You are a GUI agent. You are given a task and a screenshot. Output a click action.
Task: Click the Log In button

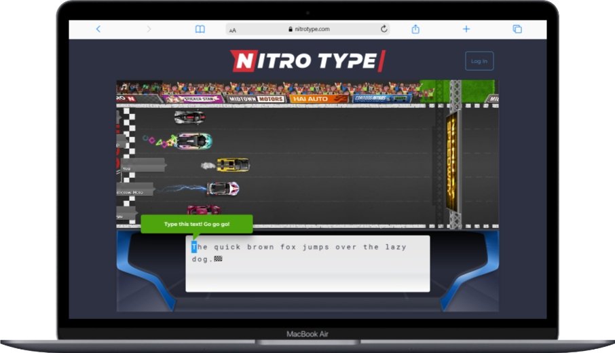pyautogui.click(x=479, y=61)
